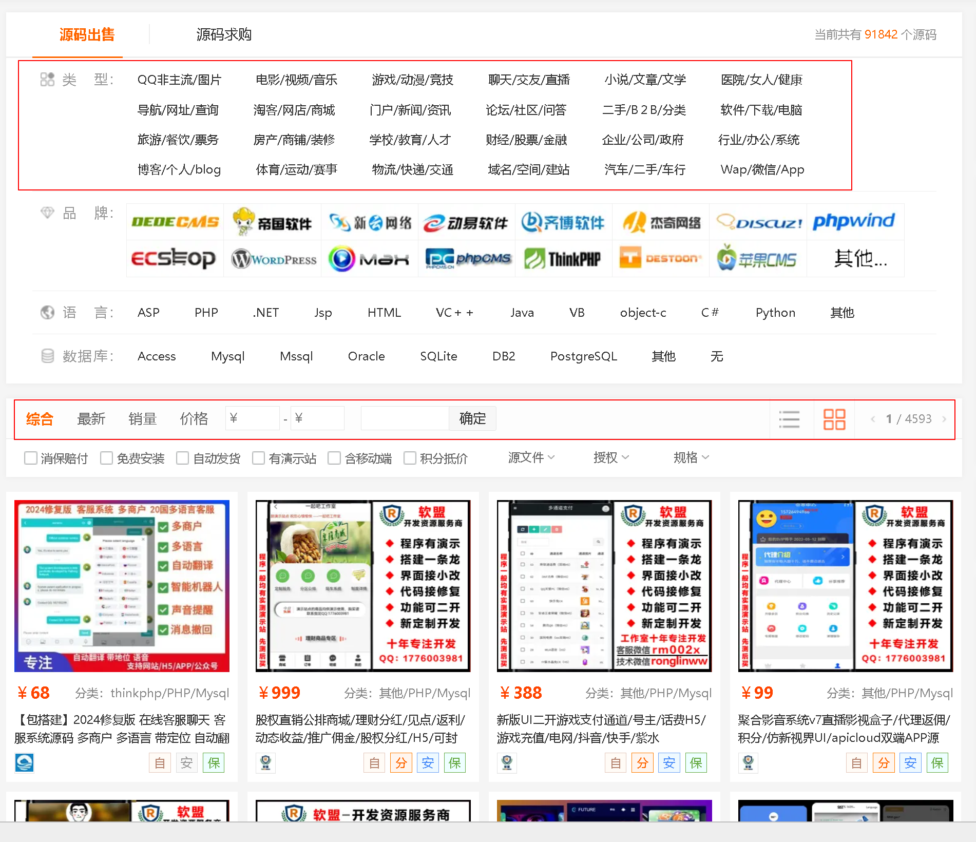Open the 授权 dropdown

(611, 457)
